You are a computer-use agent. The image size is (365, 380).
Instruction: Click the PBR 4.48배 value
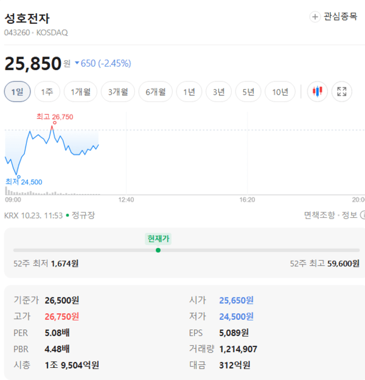pos(57,349)
